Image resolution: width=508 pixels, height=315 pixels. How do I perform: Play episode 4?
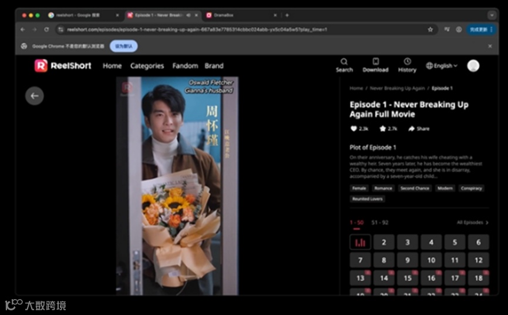431,242
